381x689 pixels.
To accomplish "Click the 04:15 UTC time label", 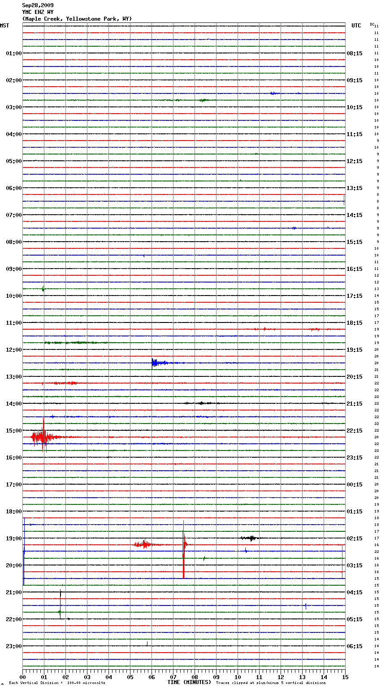I will point(355,592).
